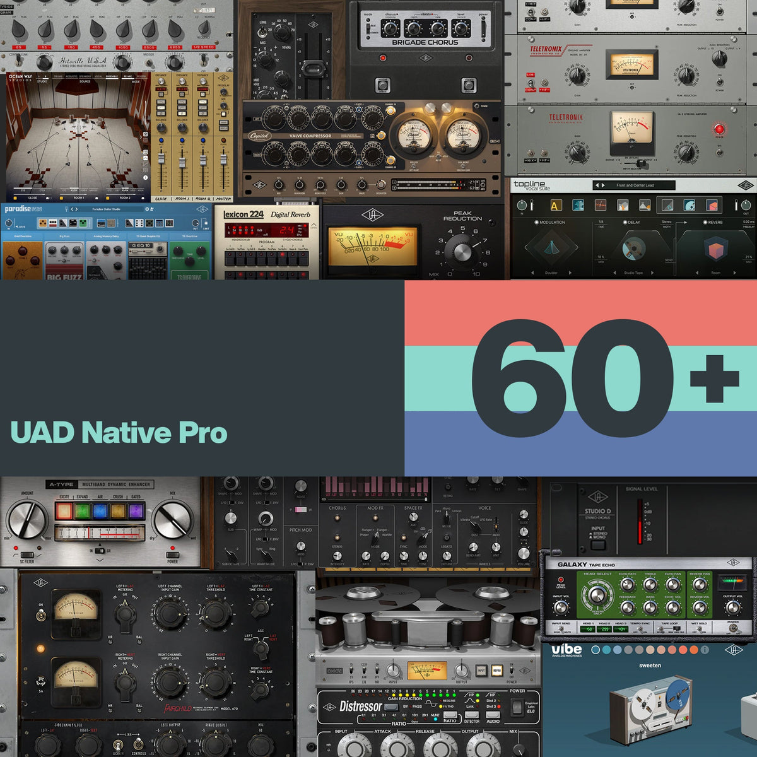Select the gray graph EQ module icon in Topline
The height and width of the screenshot is (757, 757).
coord(623,204)
